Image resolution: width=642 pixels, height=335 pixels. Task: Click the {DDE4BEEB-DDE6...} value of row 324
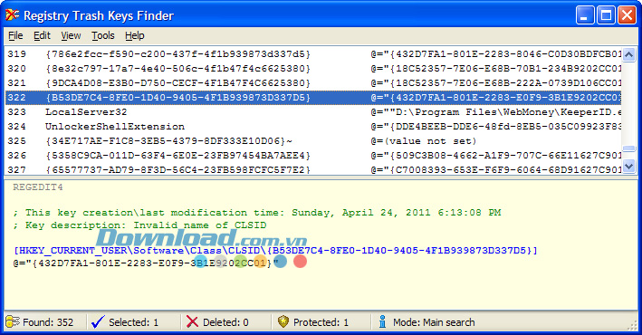[496, 127]
